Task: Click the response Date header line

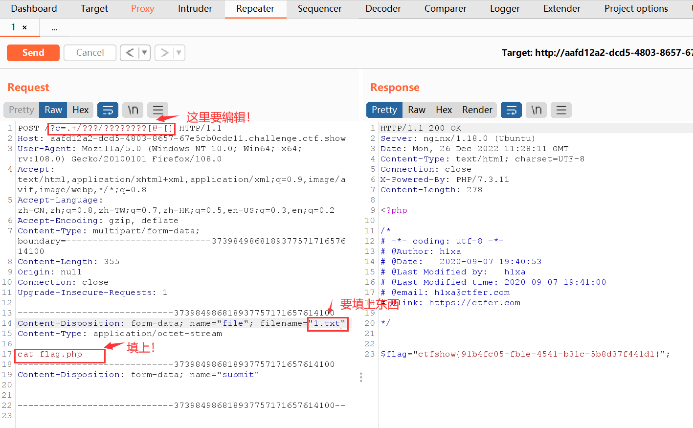Action: pyautogui.click(x=474, y=149)
